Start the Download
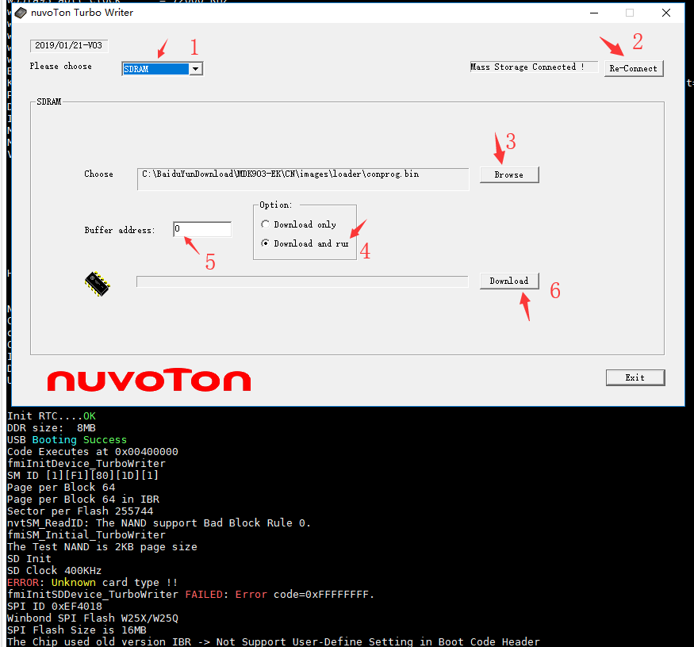Viewport: 694px width, 647px height. (x=509, y=281)
